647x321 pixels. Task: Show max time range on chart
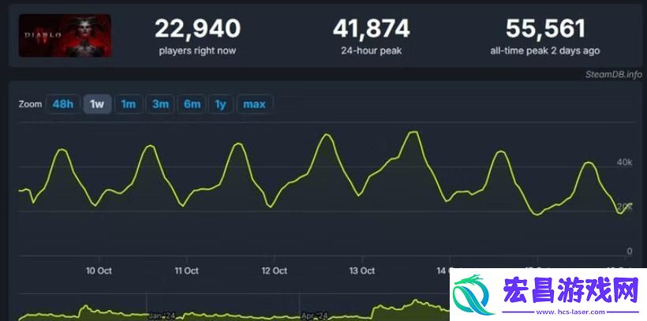coord(254,104)
